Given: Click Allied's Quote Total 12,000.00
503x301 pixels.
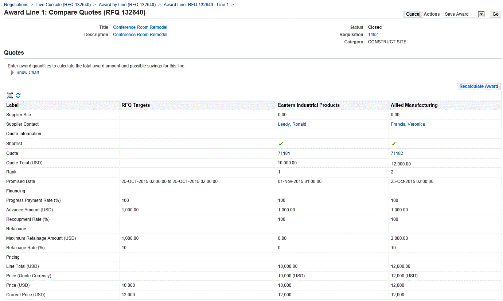Looking at the screenshot, I should (401, 164).
